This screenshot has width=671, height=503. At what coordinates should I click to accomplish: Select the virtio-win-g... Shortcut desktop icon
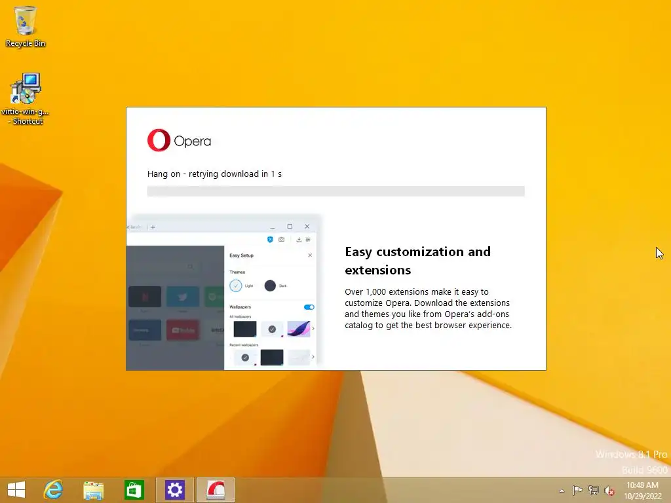click(x=26, y=98)
